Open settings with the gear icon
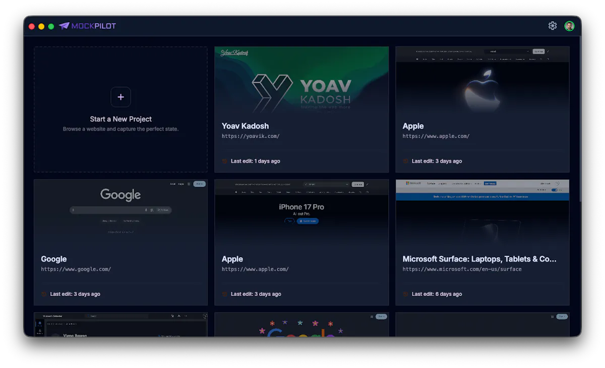The height and width of the screenshot is (368, 605). coord(553,26)
